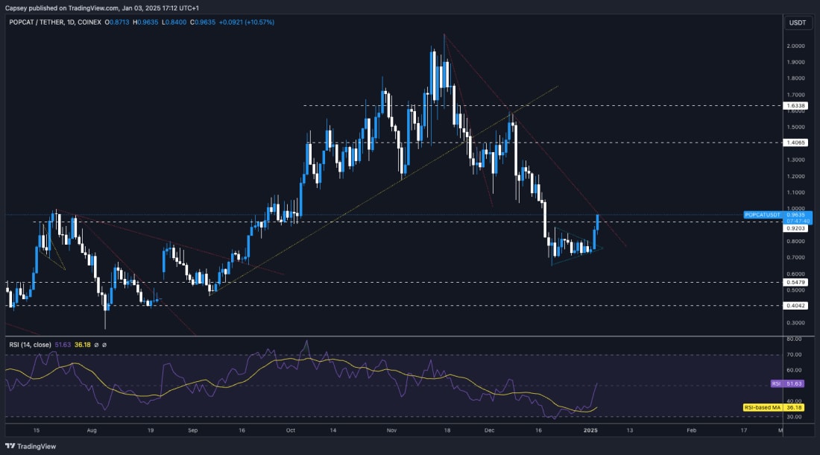
Task: Select the 0.9203 horizontal level price tag
Action: pos(795,228)
